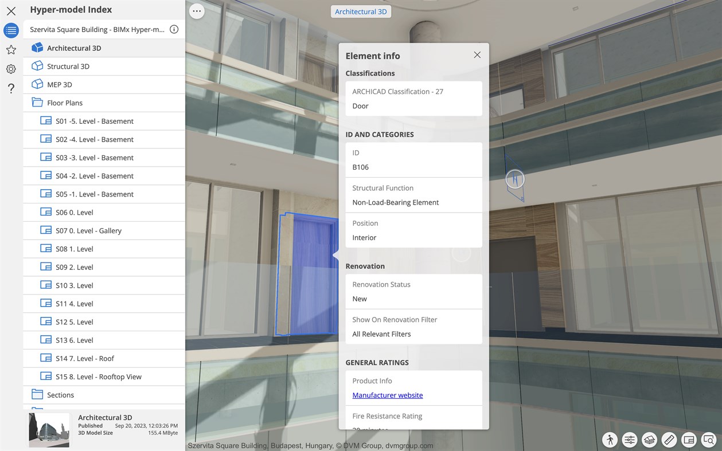722x451 pixels.
Task: Open the Help question mark
Action: click(x=11, y=88)
